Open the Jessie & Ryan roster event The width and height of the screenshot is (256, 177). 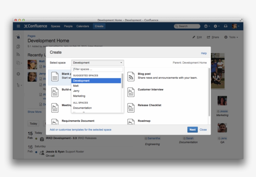[55, 152]
